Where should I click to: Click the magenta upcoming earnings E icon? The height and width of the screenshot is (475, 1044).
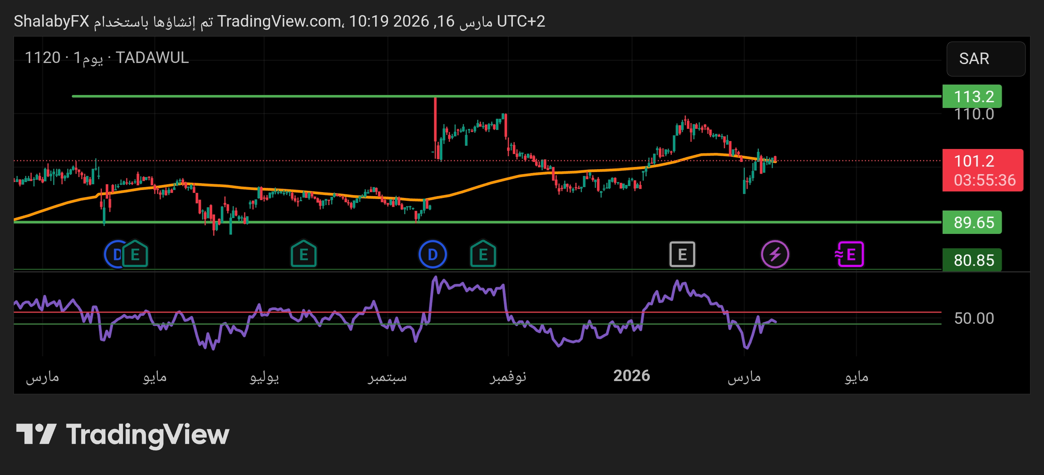tap(850, 254)
